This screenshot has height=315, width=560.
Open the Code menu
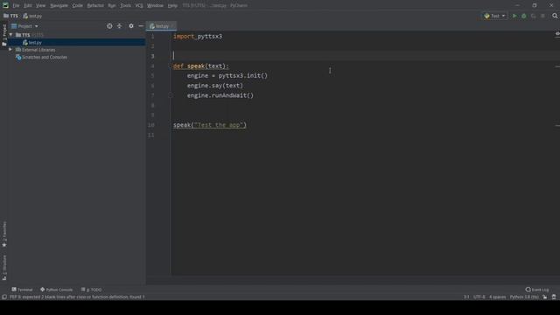click(x=77, y=6)
